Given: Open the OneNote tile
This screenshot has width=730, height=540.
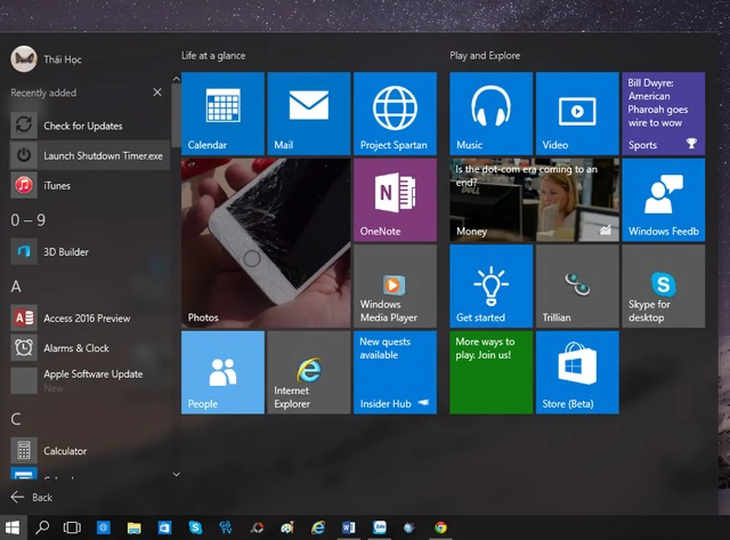Looking at the screenshot, I should coord(395,200).
